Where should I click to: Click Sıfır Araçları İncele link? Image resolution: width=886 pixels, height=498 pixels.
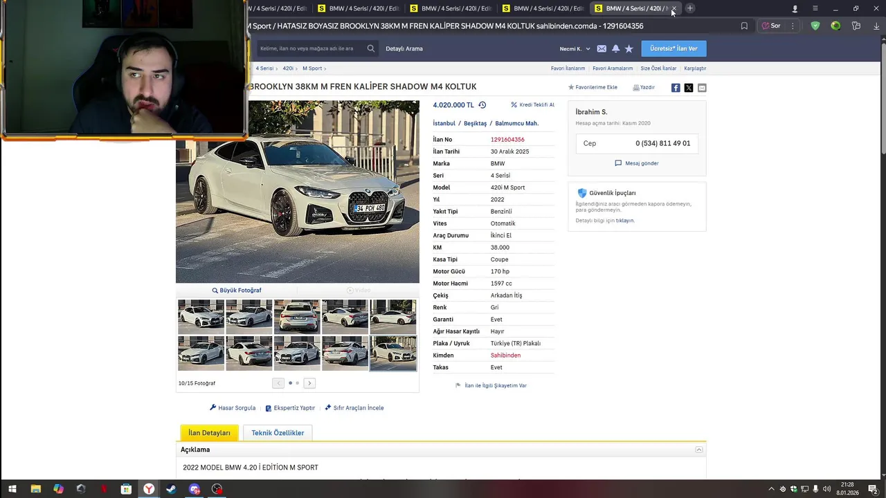pyautogui.click(x=354, y=408)
